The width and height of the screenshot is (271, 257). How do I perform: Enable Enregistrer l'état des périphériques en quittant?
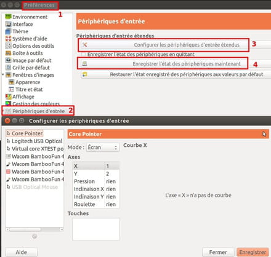pos(84,54)
